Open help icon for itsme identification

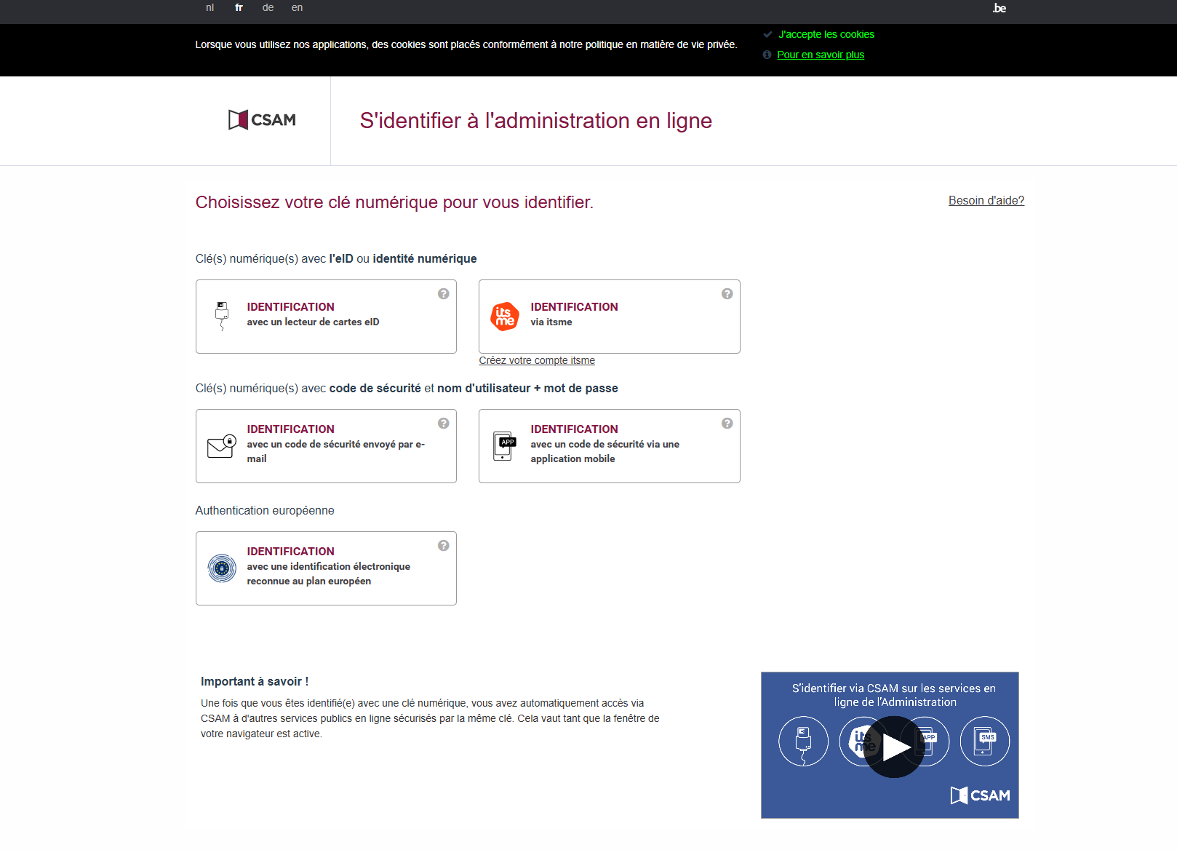coord(727,294)
